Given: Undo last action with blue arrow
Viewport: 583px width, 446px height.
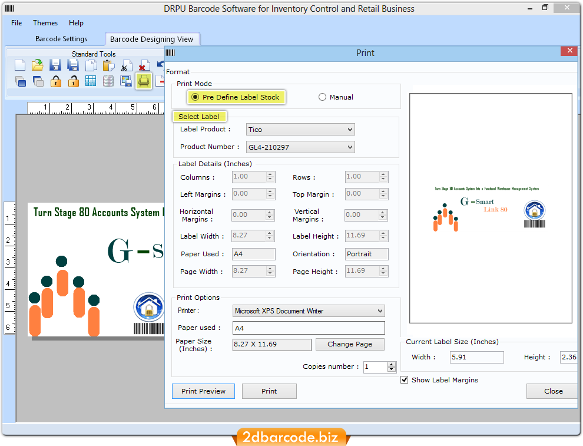Looking at the screenshot, I should pyautogui.click(x=161, y=65).
